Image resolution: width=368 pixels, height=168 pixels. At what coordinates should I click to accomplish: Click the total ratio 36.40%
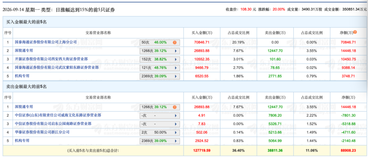pos(239,150)
